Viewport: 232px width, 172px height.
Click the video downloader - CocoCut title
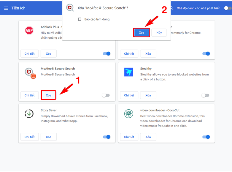coord(160,110)
